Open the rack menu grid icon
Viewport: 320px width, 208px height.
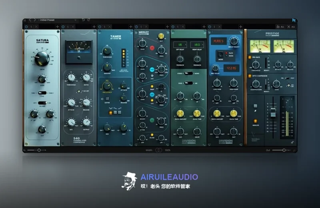pyautogui.click(x=24, y=20)
